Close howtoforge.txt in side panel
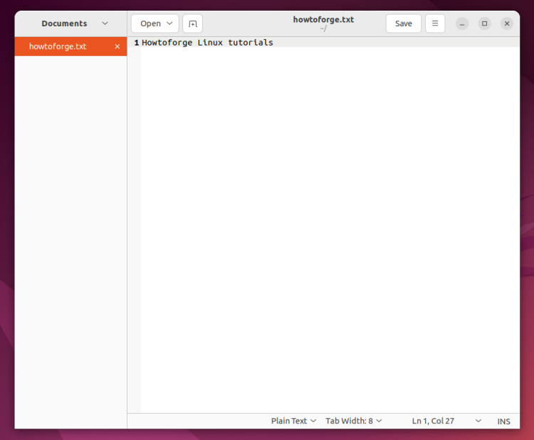The height and width of the screenshot is (440, 534). pos(117,47)
